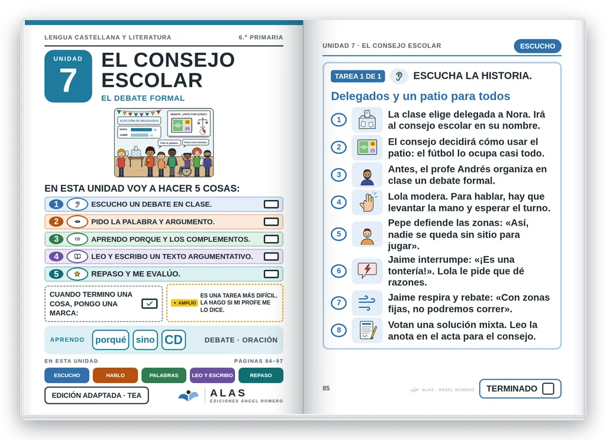
Task: Click the ESCUCHA LA HISTORIA heading
Action: 473,76
